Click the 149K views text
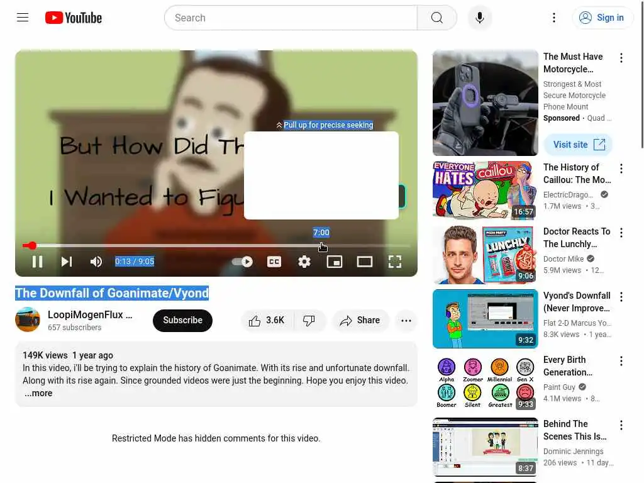This screenshot has width=644, height=483. [45, 355]
